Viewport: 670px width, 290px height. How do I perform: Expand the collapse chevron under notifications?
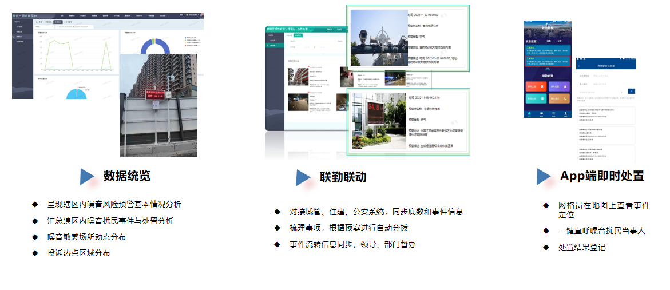click(548, 69)
